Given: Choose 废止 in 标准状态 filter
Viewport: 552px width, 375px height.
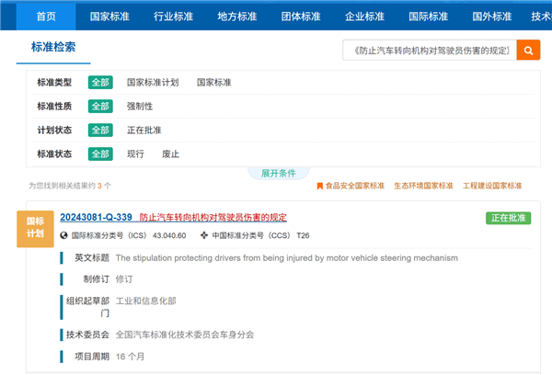Looking at the screenshot, I should pos(171,154).
